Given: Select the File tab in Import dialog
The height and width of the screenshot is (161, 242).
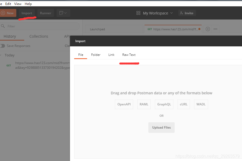Looking at the screenshot, I should tap(80, 55).
